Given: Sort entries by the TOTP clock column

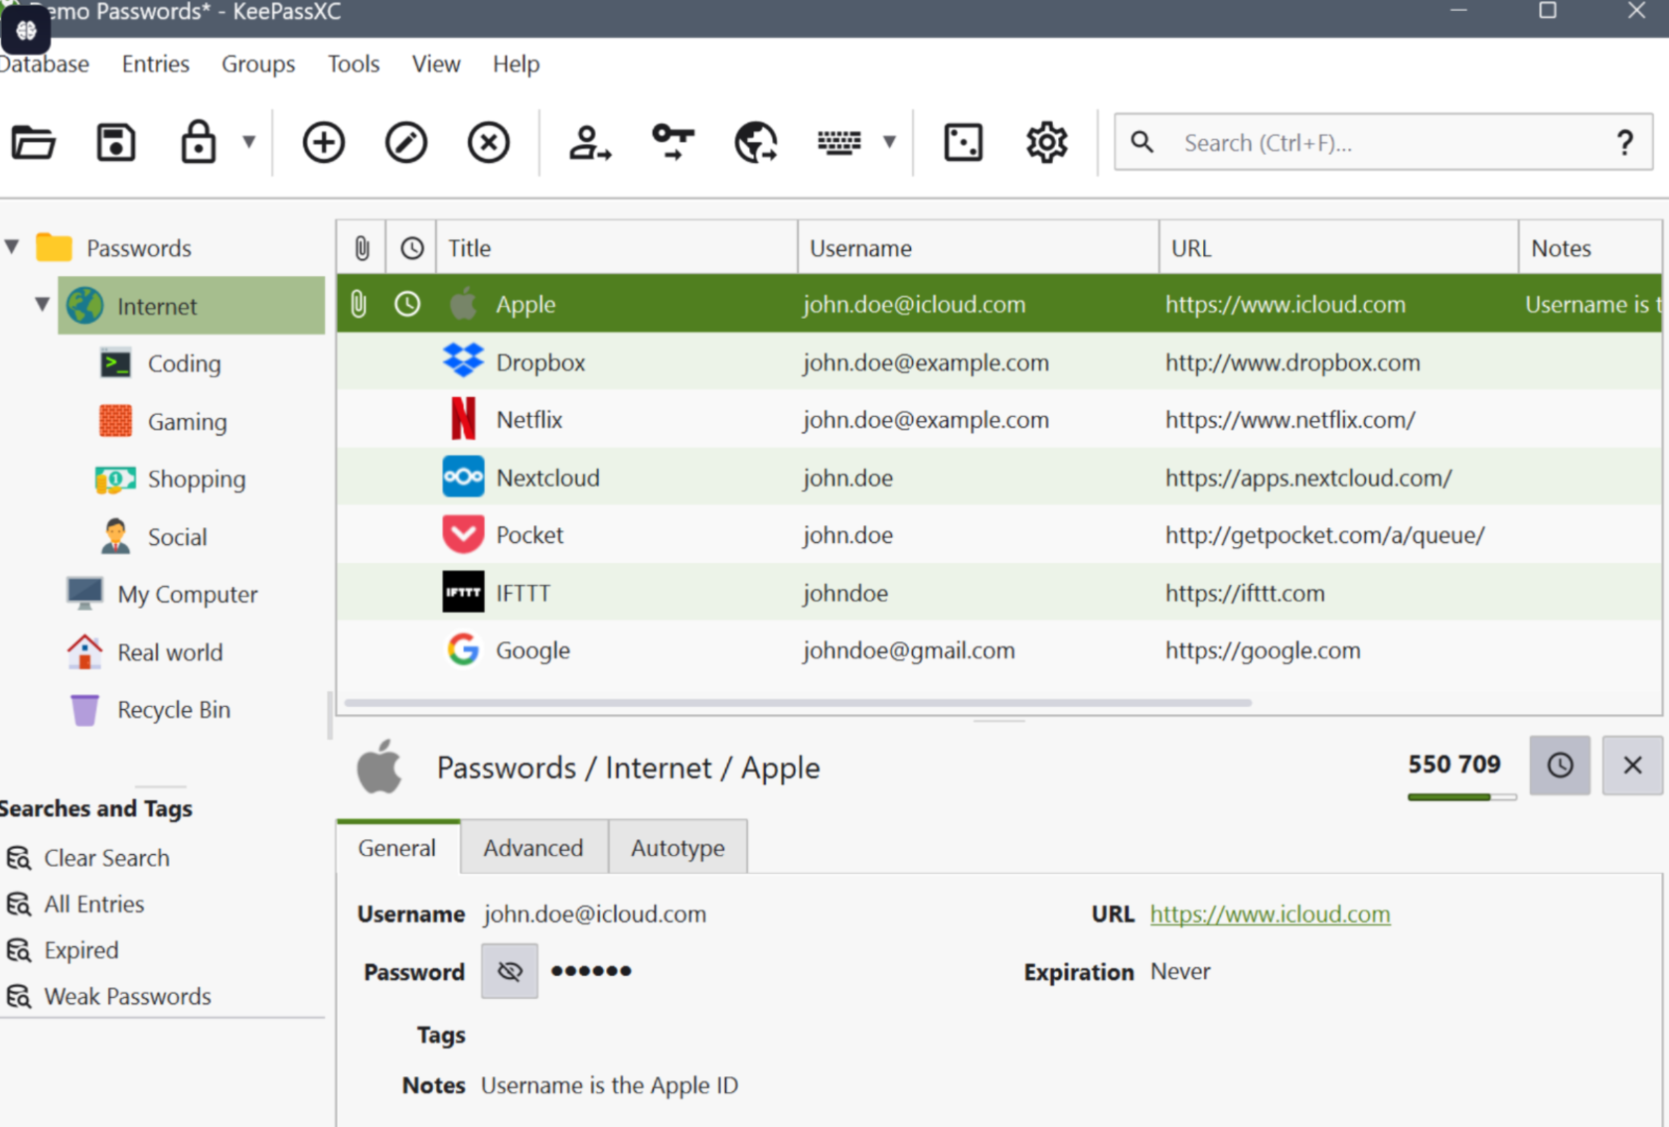Looking at the screenshot, I should [x=412, y=248].
